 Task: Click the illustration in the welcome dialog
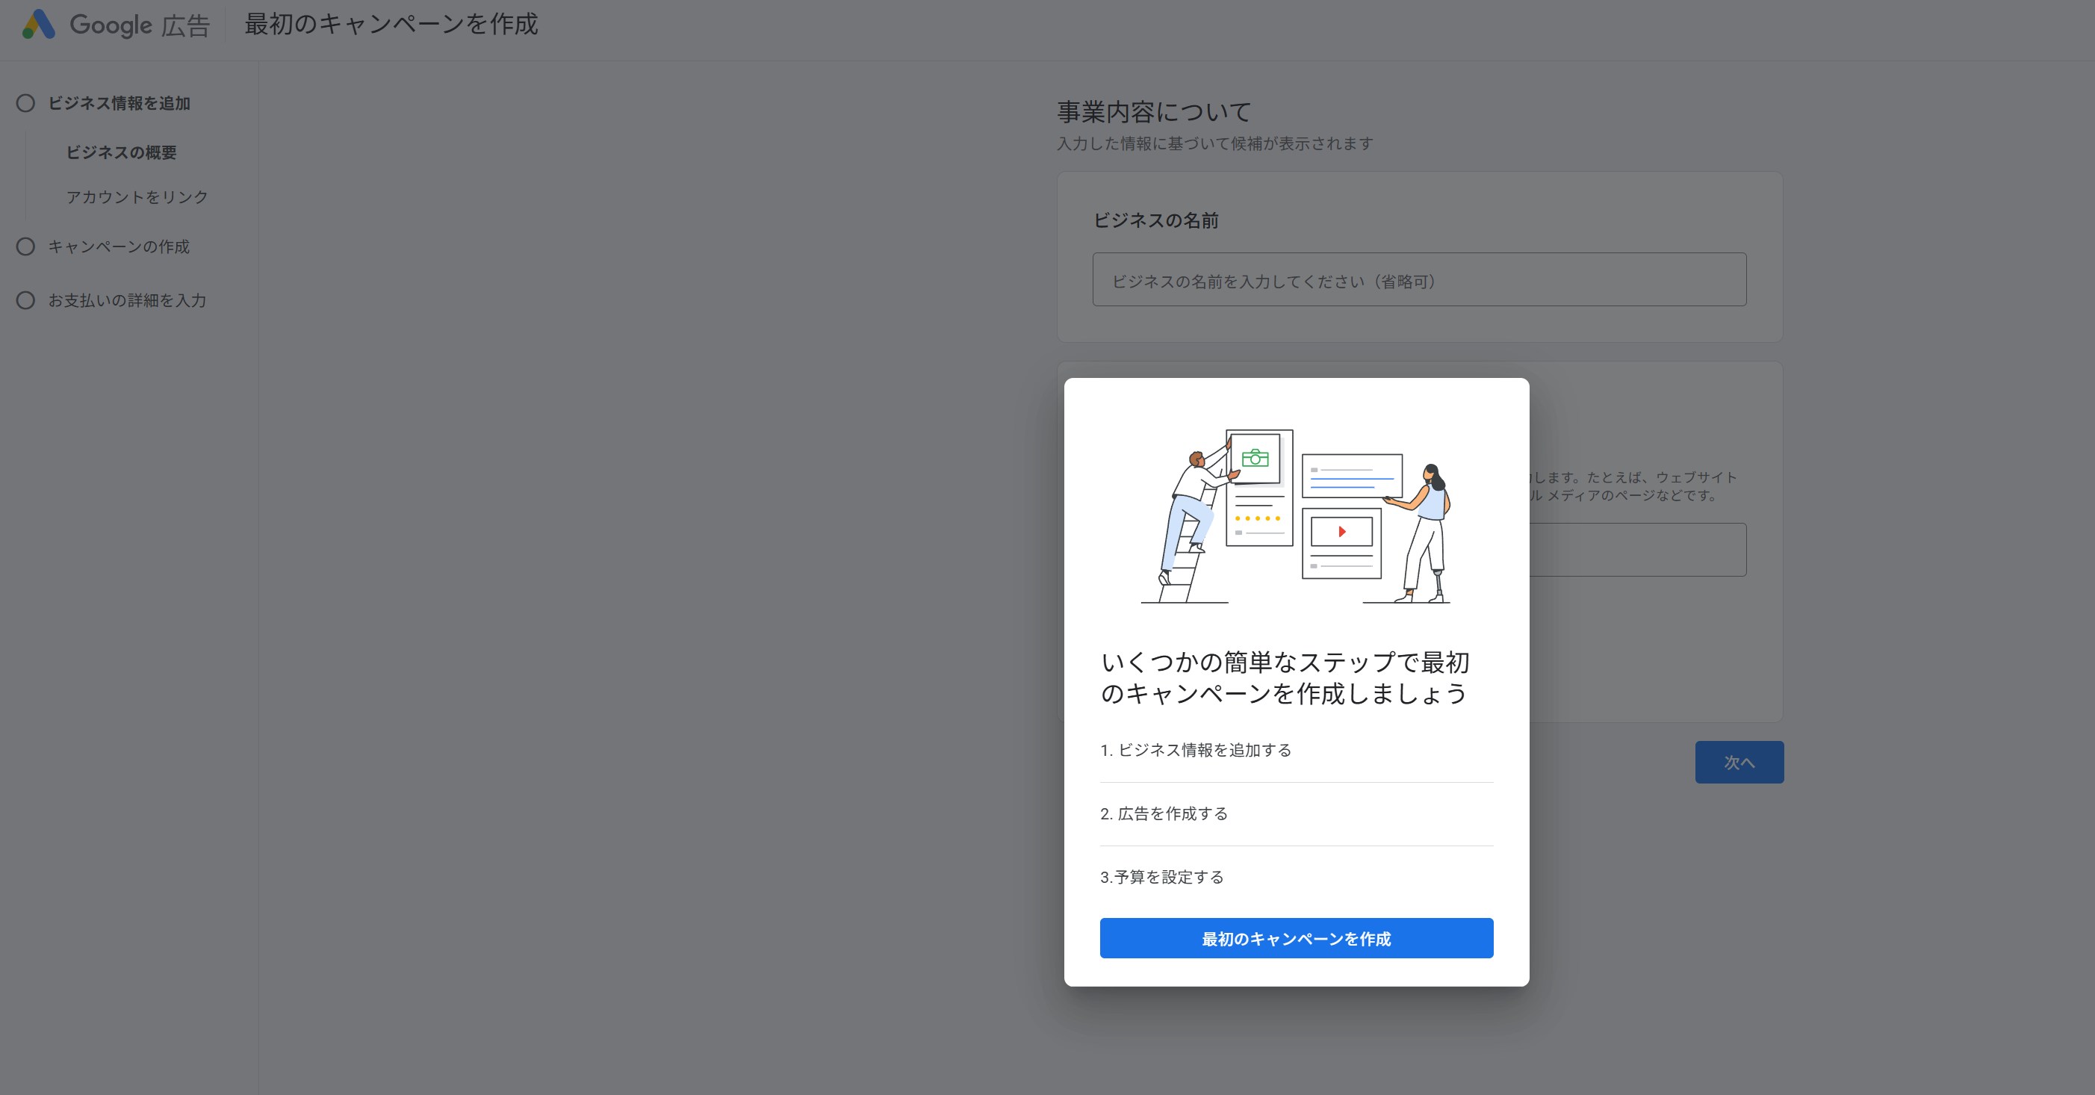[1296, 516]
